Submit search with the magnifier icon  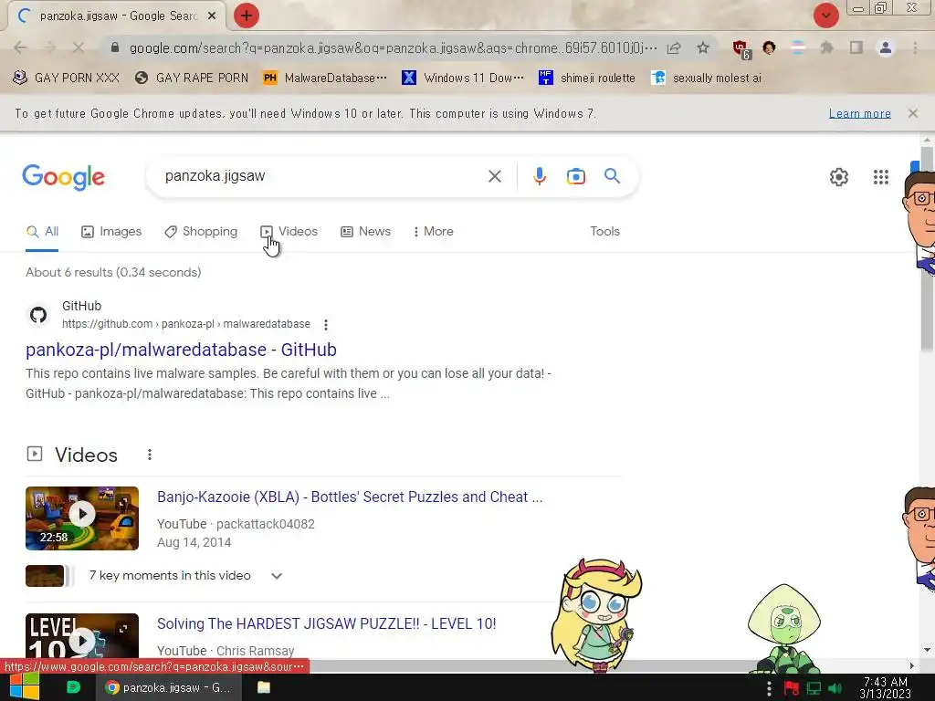coord(612,176)
